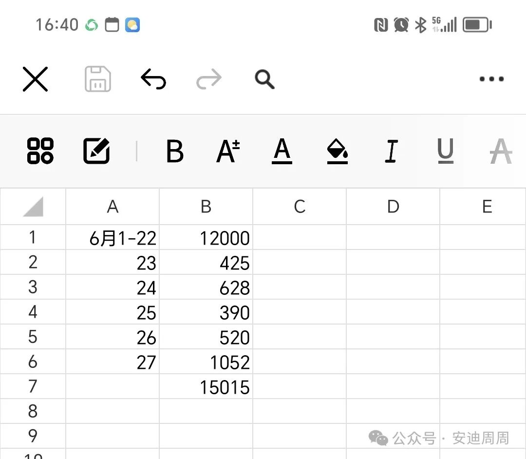The image size is (526, 459).
Task: Select row 6 header
Action: tap(33, 362)
